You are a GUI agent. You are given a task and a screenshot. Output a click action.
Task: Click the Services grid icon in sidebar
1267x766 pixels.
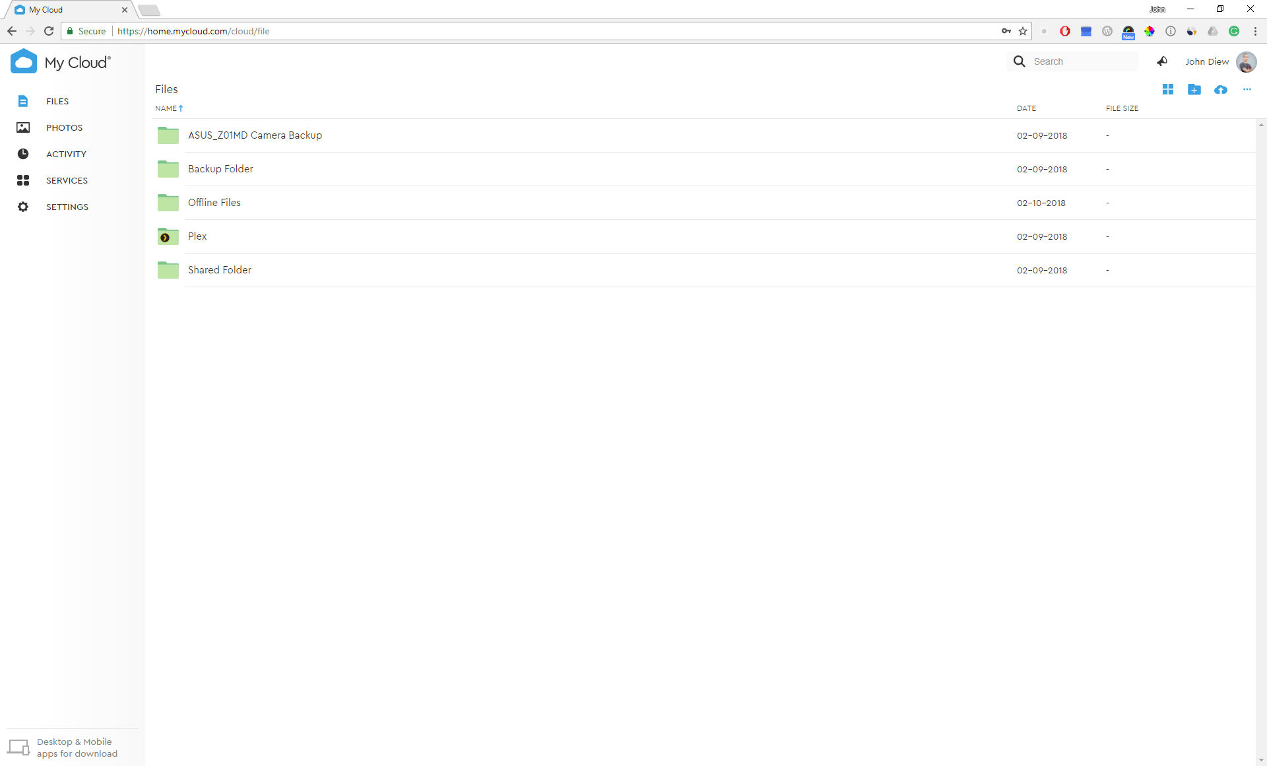[x=23, y=180]
